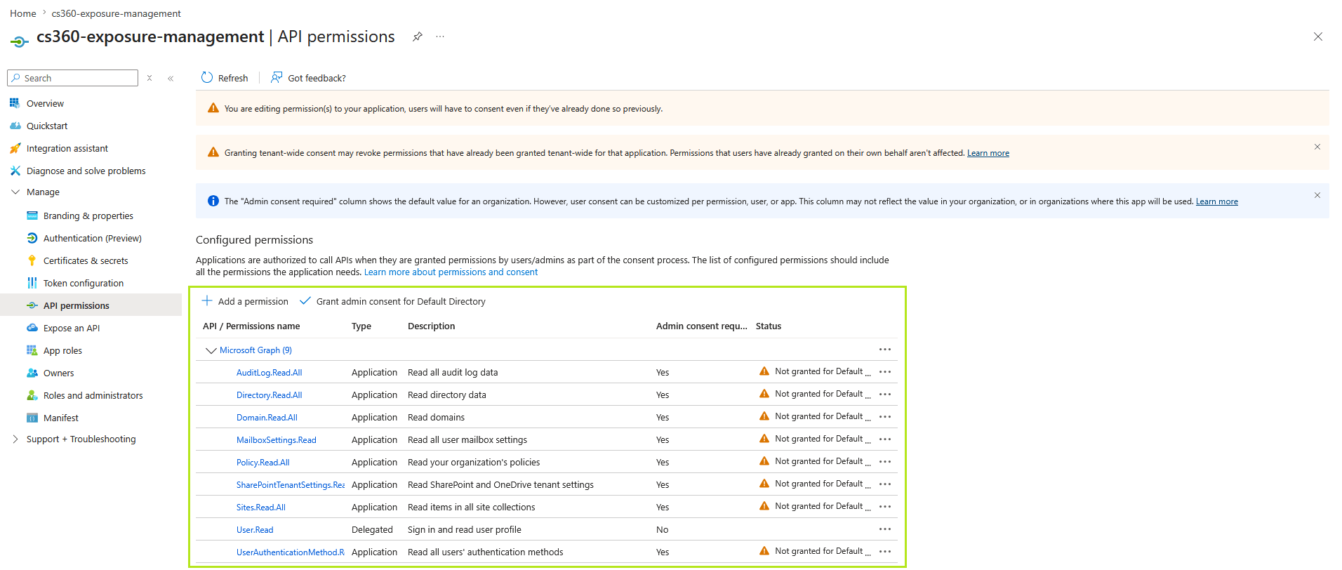Collapse the sidebar navigation menu
Viewport: 1342px width, 570px height.
click(171, 78)
